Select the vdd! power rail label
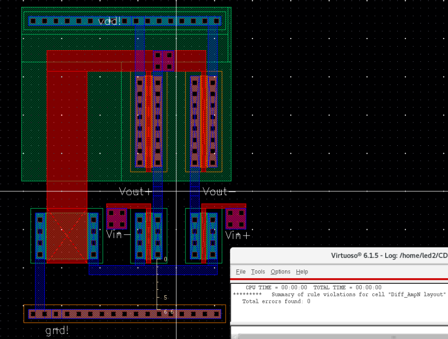This screenshot has width=448, height=339. [x=110, y=21]
